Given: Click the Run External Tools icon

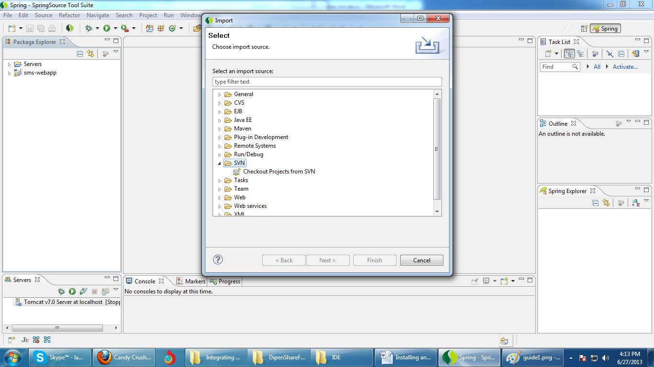Looking at the screenshot, I should [124, 28].
